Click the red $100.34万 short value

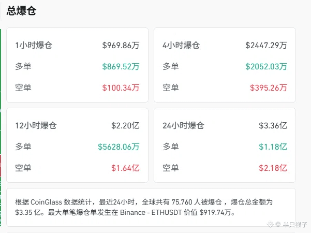tap(121, 88)
